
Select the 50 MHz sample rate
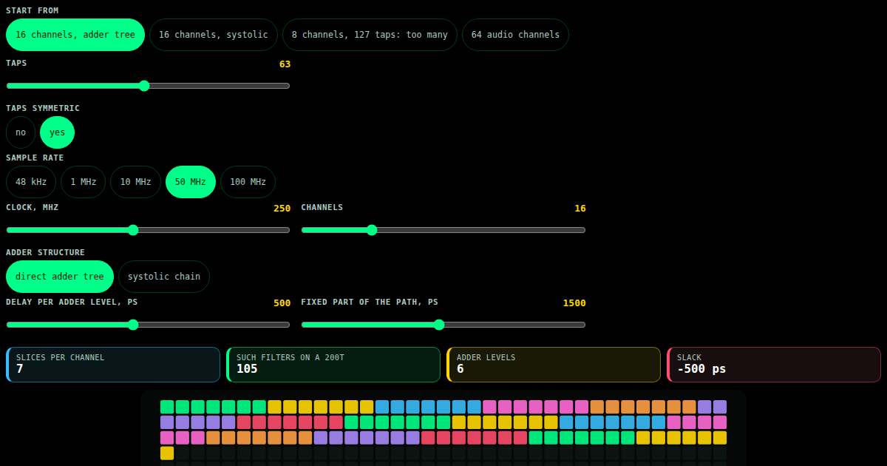(x=191, y=182)
